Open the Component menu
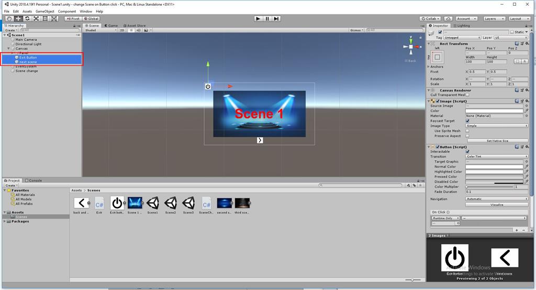Screen dimensions: 536x290 67,12
